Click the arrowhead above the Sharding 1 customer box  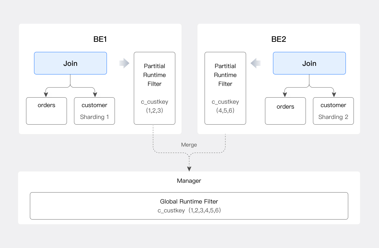tap(95, 95)
